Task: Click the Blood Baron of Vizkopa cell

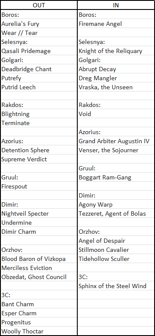Action: (39, 259)
